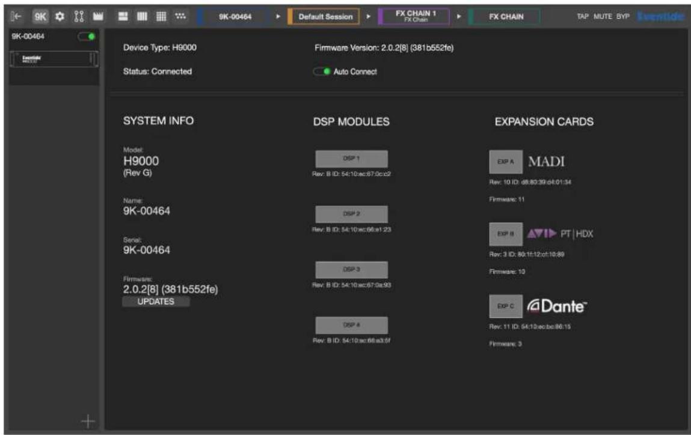
Task: Disable the Auto Connect toggle
Action: (x=322, y=71)
